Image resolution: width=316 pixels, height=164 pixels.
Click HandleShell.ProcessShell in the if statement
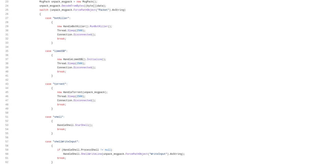[x=81, y=150]
